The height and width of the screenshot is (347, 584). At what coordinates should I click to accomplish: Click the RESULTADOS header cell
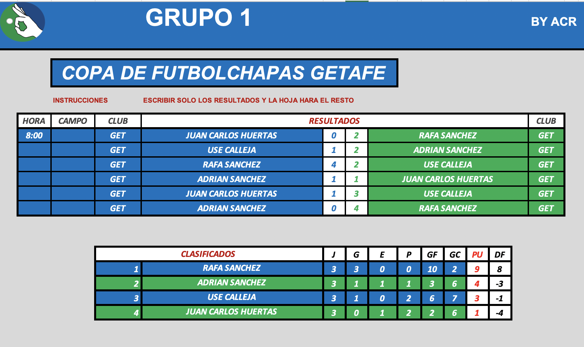click(334, 121)
